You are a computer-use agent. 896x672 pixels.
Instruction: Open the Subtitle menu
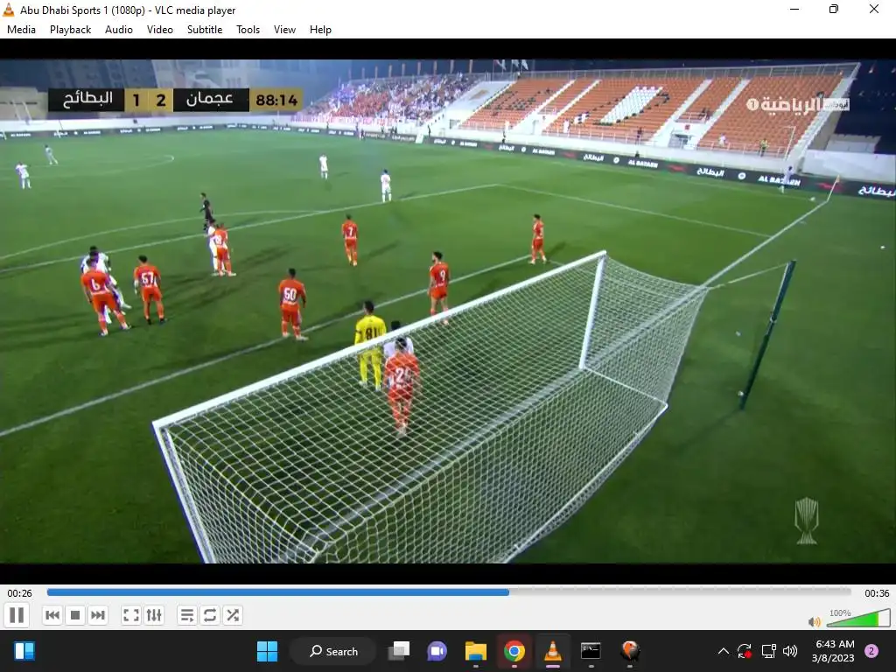[205, 30]
